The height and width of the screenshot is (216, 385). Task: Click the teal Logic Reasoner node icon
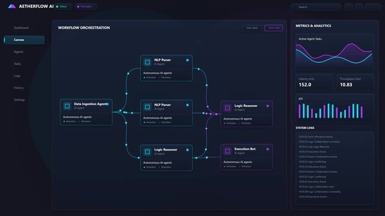147,152
